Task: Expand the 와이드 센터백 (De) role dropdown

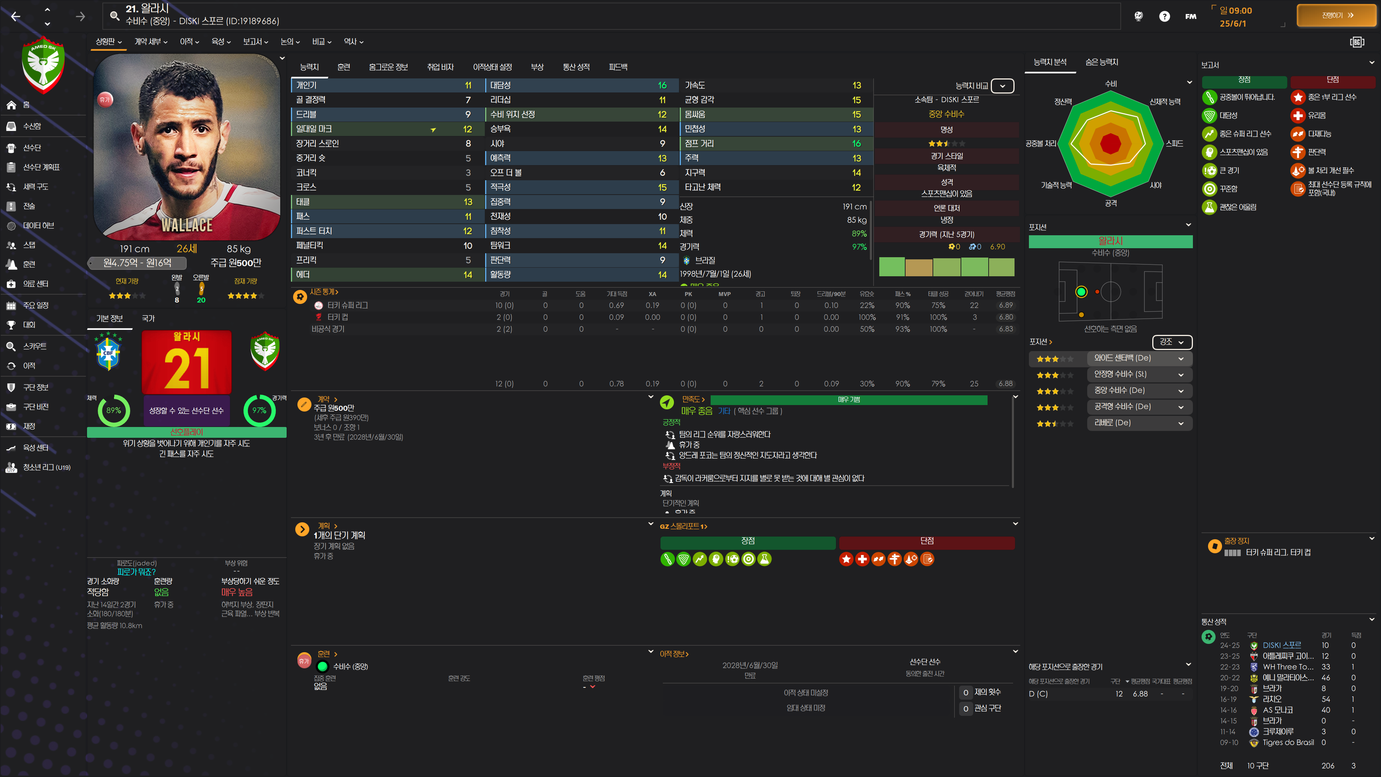Action: (1180, 358)
